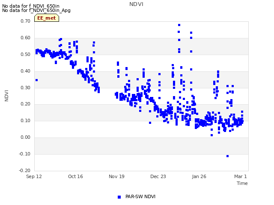Click the 0.10 y-axis tick label

pos(26,120)
